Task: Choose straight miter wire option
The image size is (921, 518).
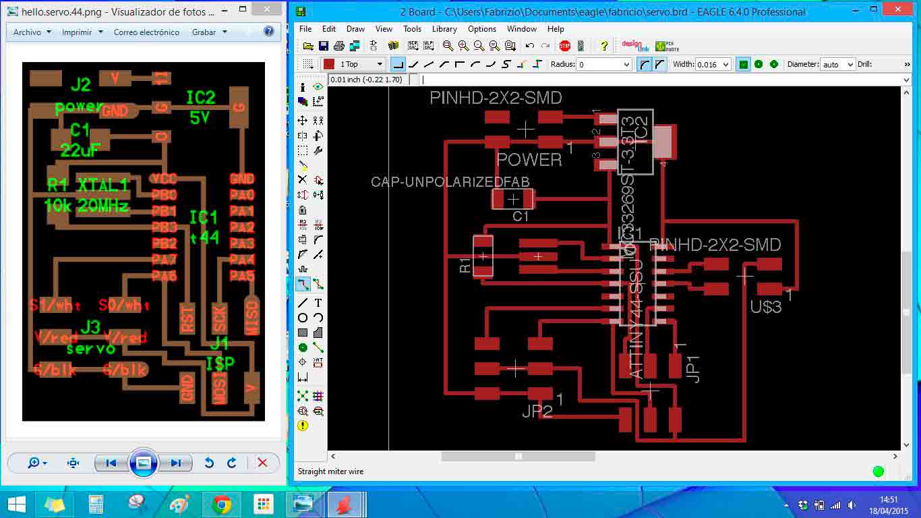Action: [x=659, y=64]
